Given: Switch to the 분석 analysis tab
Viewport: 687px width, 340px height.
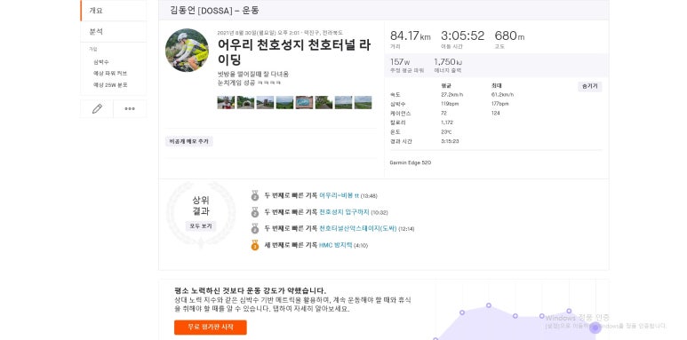Looking at the screenshot, I should pos(113,31).
